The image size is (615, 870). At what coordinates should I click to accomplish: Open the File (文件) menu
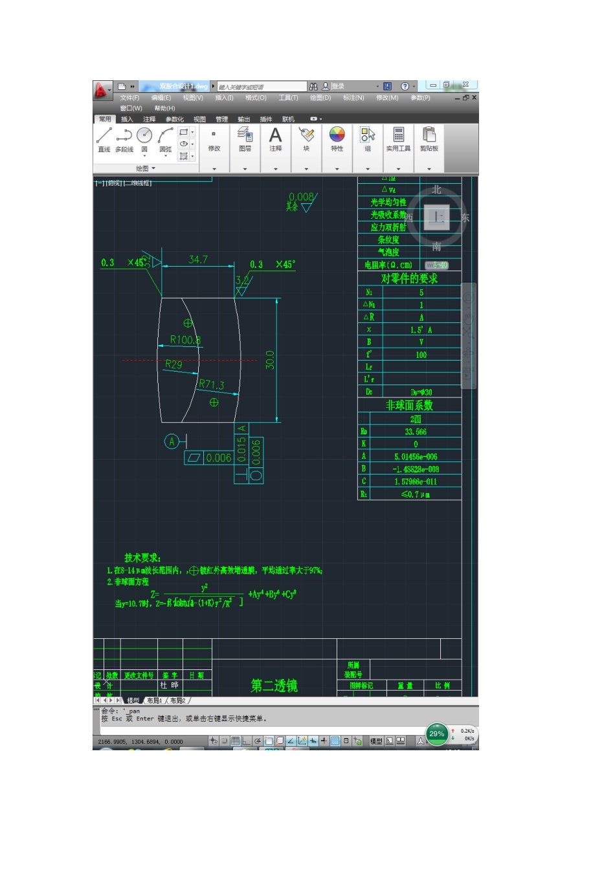pos(129,98)
